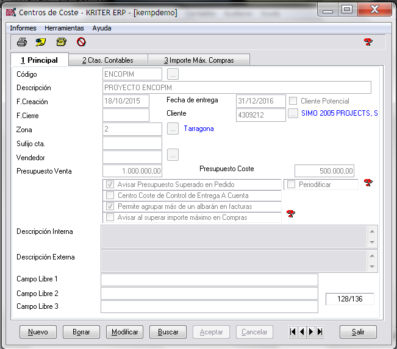Click help question mark beside Periodificar

[x=368, y=182]
